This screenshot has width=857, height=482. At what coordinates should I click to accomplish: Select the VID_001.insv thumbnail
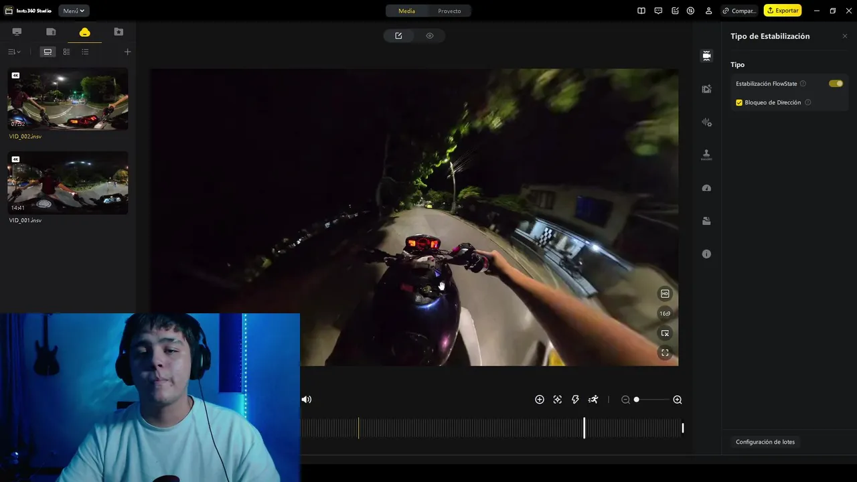pyautogui.click(x=68, y=183)
